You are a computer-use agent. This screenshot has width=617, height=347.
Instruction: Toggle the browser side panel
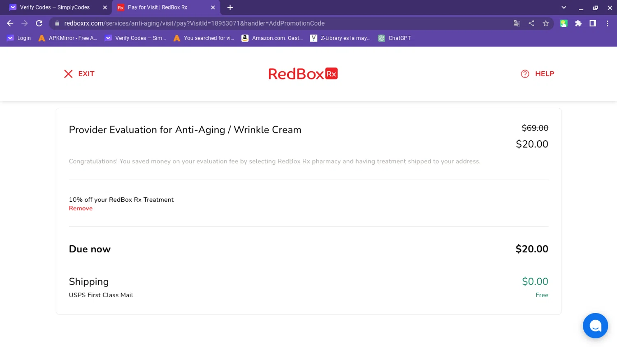593,23
